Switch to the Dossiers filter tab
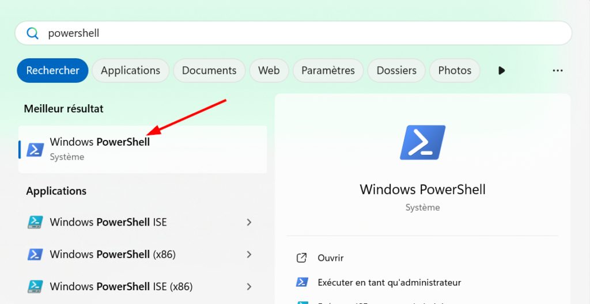Image resolution: width=590 pixels, height=304 pixels. coord(396,70)
